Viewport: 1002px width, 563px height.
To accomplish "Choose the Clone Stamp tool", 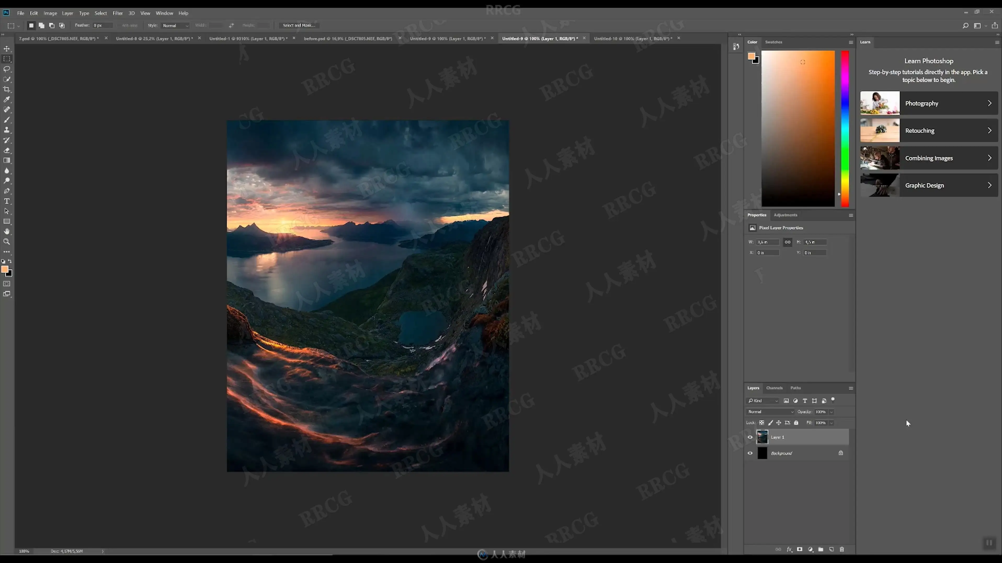I will (x=7, y=130).
